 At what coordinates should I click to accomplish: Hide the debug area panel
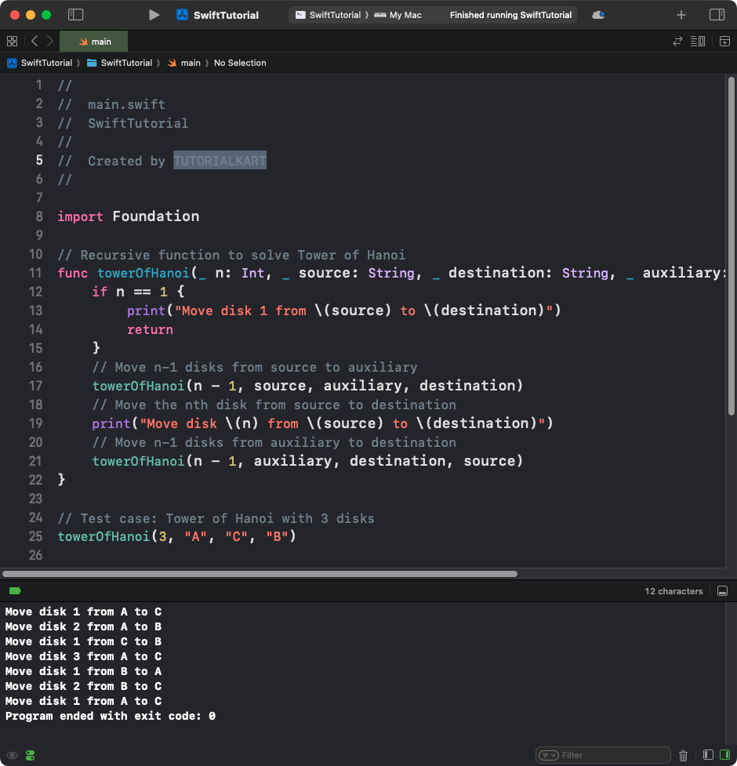[722, 591]
